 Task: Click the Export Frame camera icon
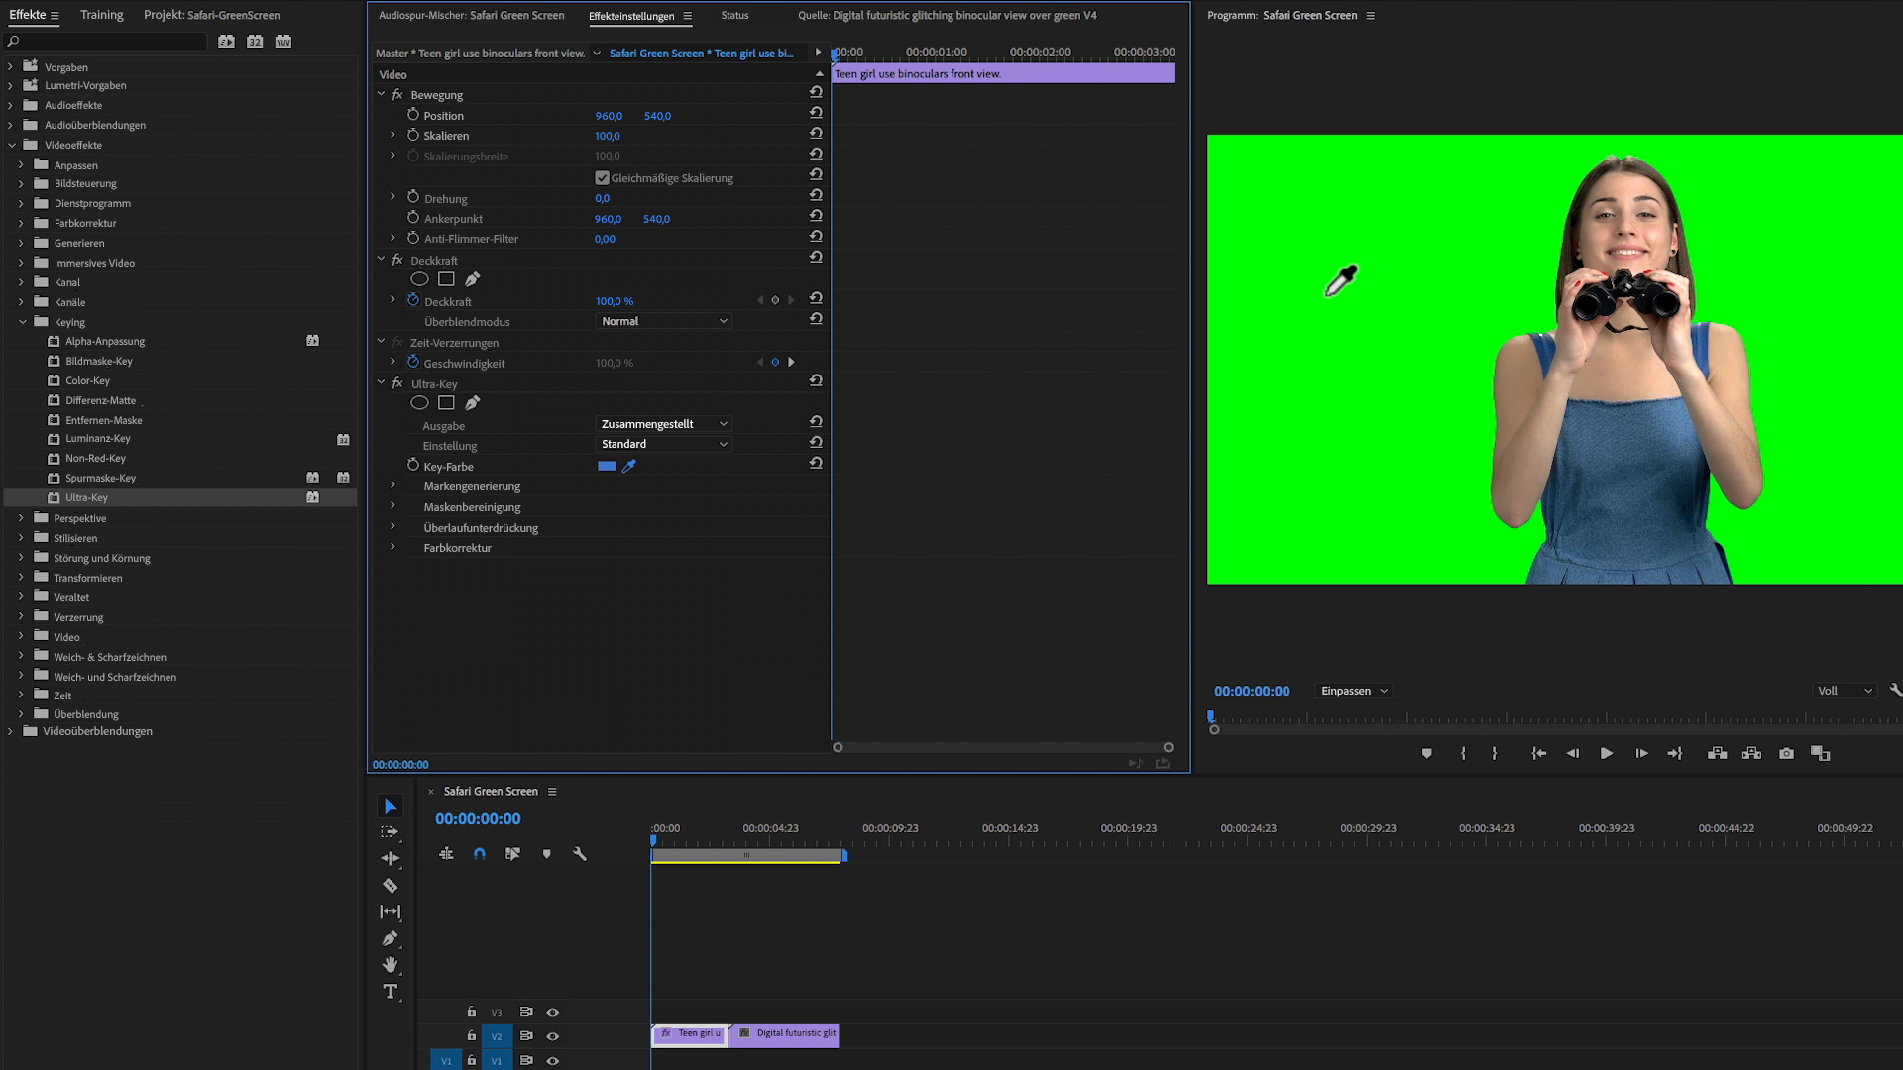click(1786, 754)
